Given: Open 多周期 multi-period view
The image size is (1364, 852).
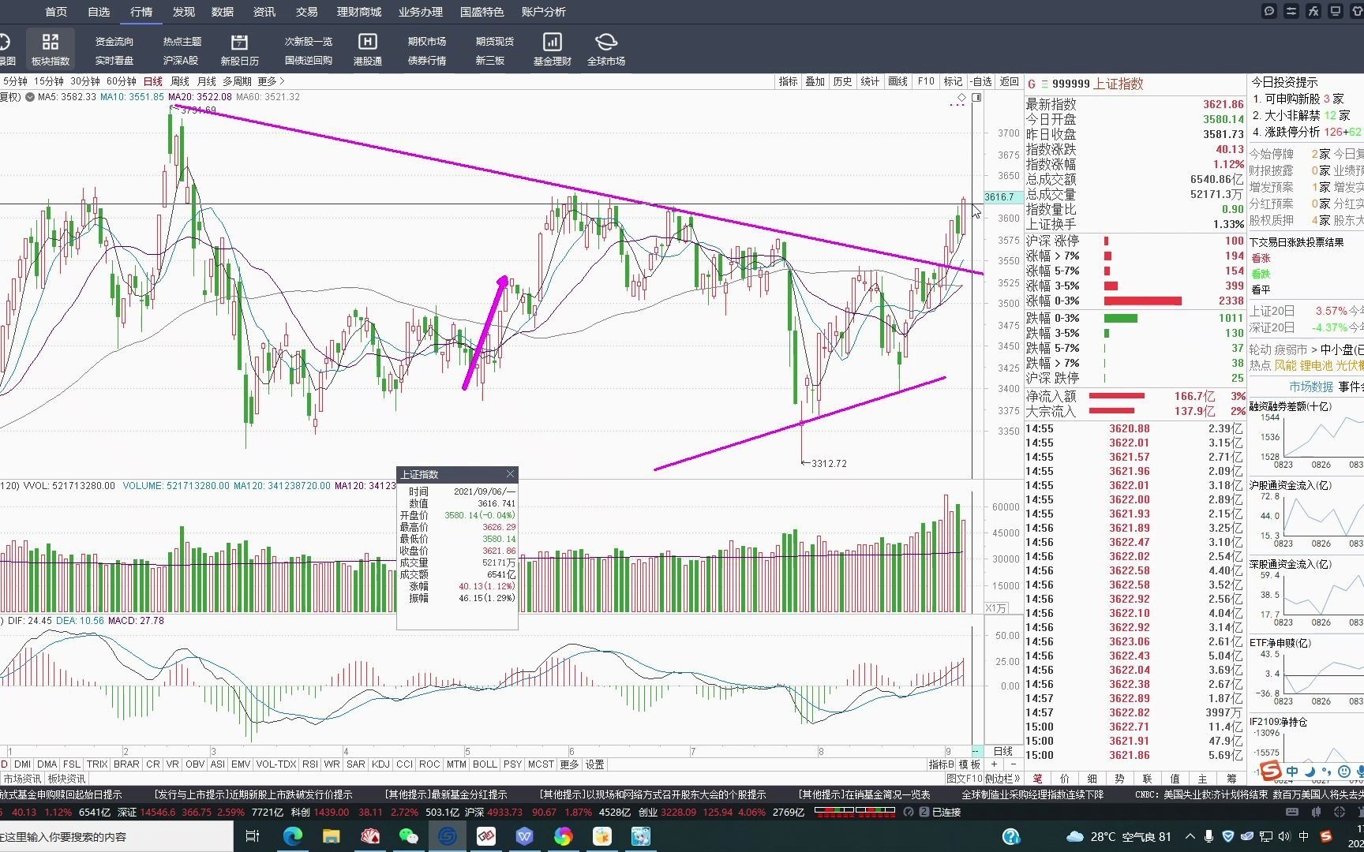Looking at the screenshot, I should pos(237,81).
